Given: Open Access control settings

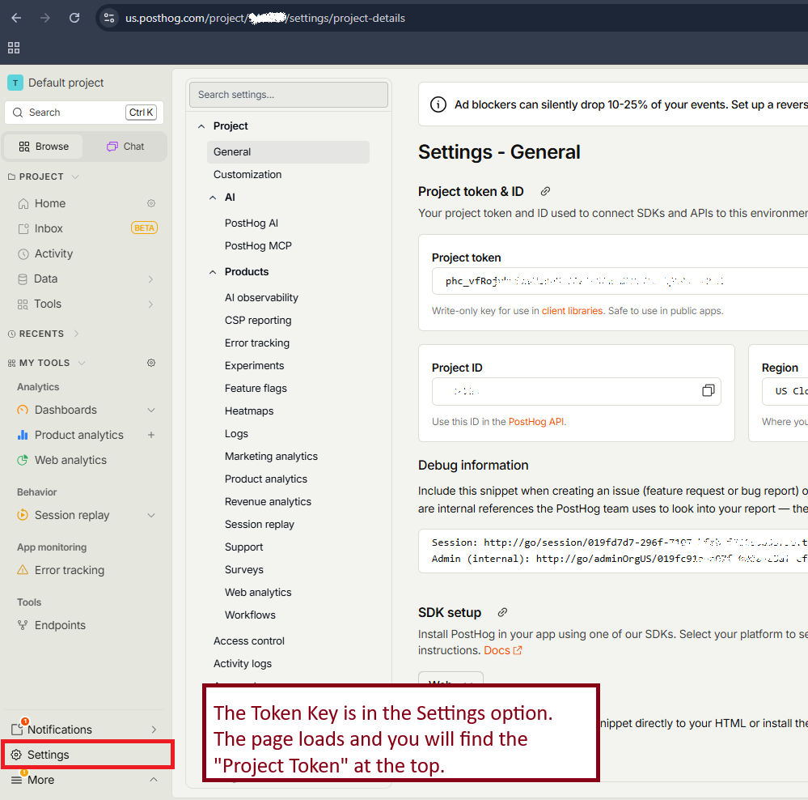Looking at the screenshot, I should click(249, 641).
